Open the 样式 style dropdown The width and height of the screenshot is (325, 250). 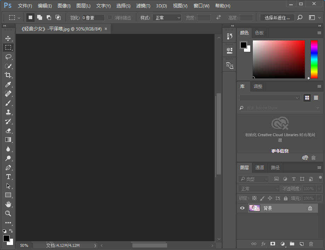click(167, 18)
